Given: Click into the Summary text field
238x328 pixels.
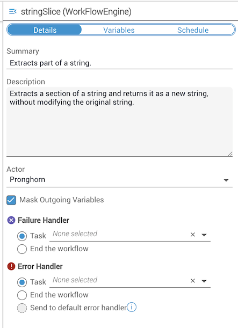Looking at the screenshot, I should coord(119,63).
